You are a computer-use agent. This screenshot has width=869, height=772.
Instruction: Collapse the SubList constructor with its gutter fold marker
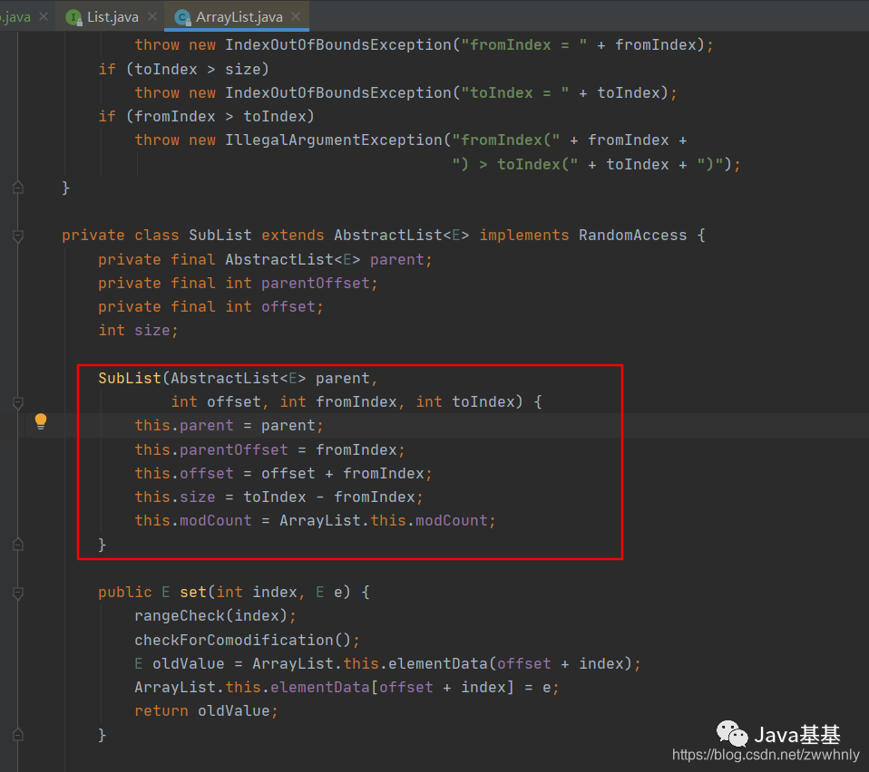point(18,403)
